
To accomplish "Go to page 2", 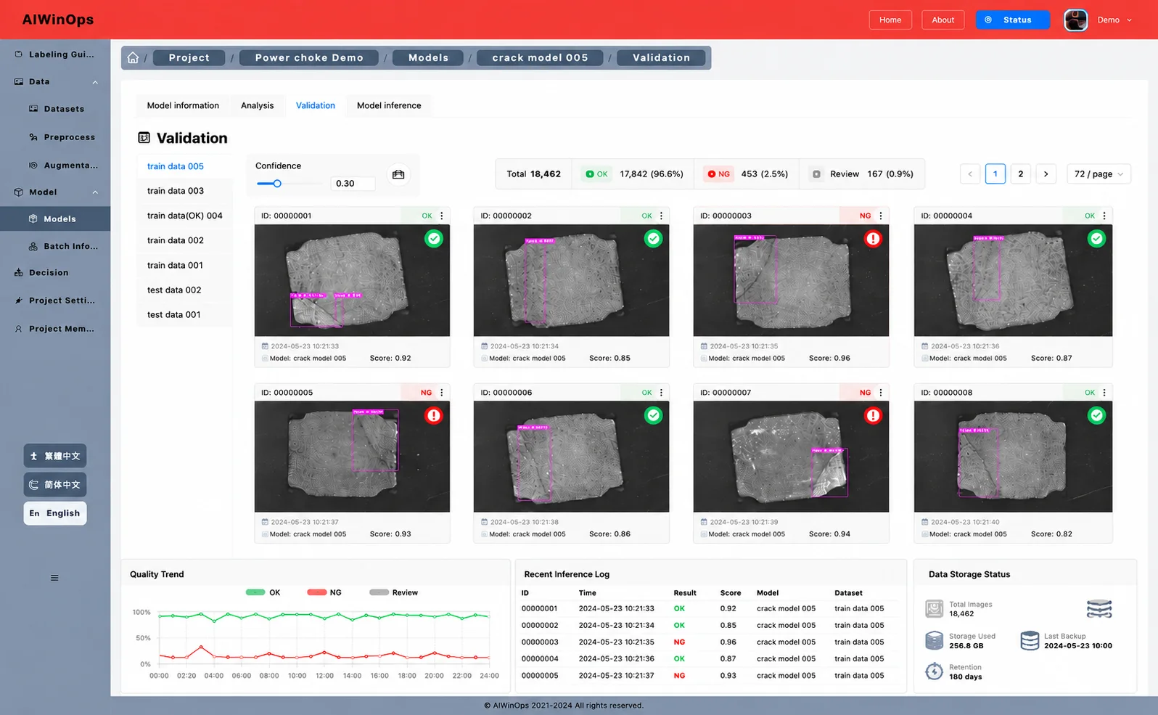I will 1021,174.
